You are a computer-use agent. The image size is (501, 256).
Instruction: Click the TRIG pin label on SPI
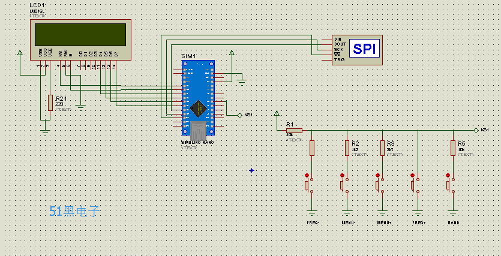click(340, 60)
